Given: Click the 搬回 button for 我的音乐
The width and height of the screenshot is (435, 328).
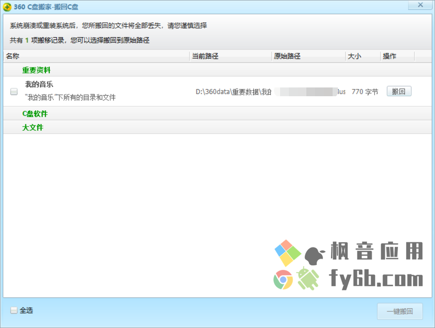Looking at the screenshot, I should [399, 91].
